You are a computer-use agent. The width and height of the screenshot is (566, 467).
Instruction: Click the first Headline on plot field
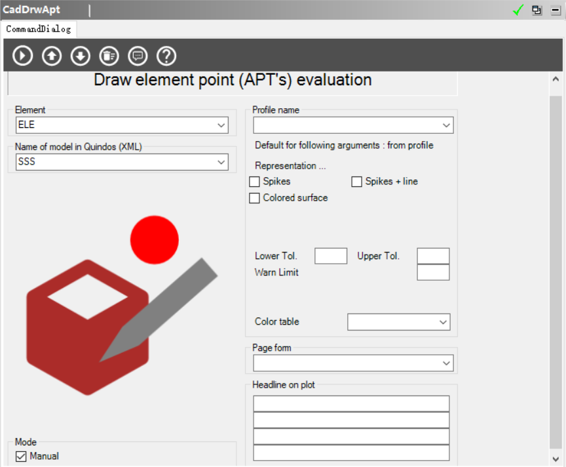coord(351,403)
